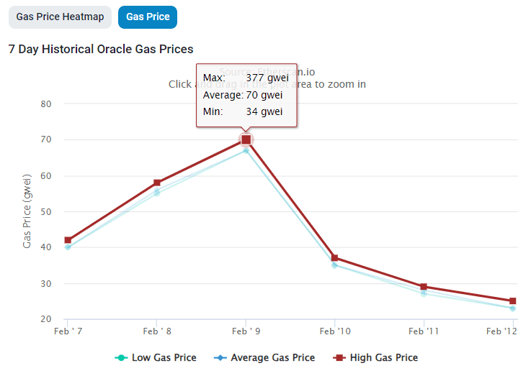Viewport: 531px width, 376px height.
Task: Click the 7 Day Historical Oracle Gas Prices title
Action: click(101, 49)
